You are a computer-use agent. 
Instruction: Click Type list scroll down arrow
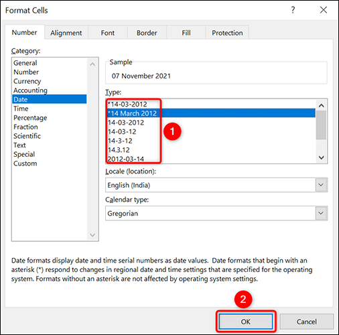point(321,157)
